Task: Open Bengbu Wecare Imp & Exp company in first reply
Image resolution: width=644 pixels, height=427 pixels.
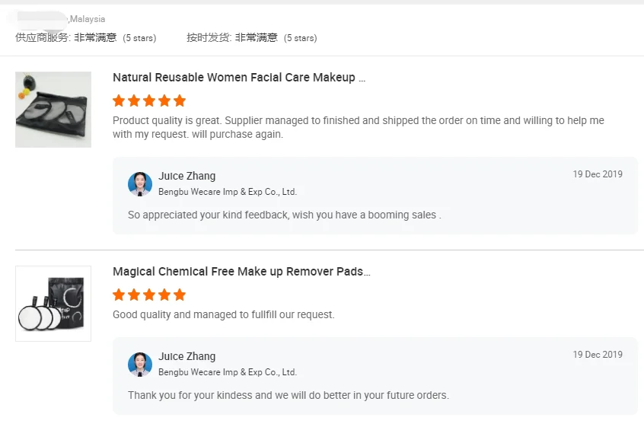Action: coord(228,192)
